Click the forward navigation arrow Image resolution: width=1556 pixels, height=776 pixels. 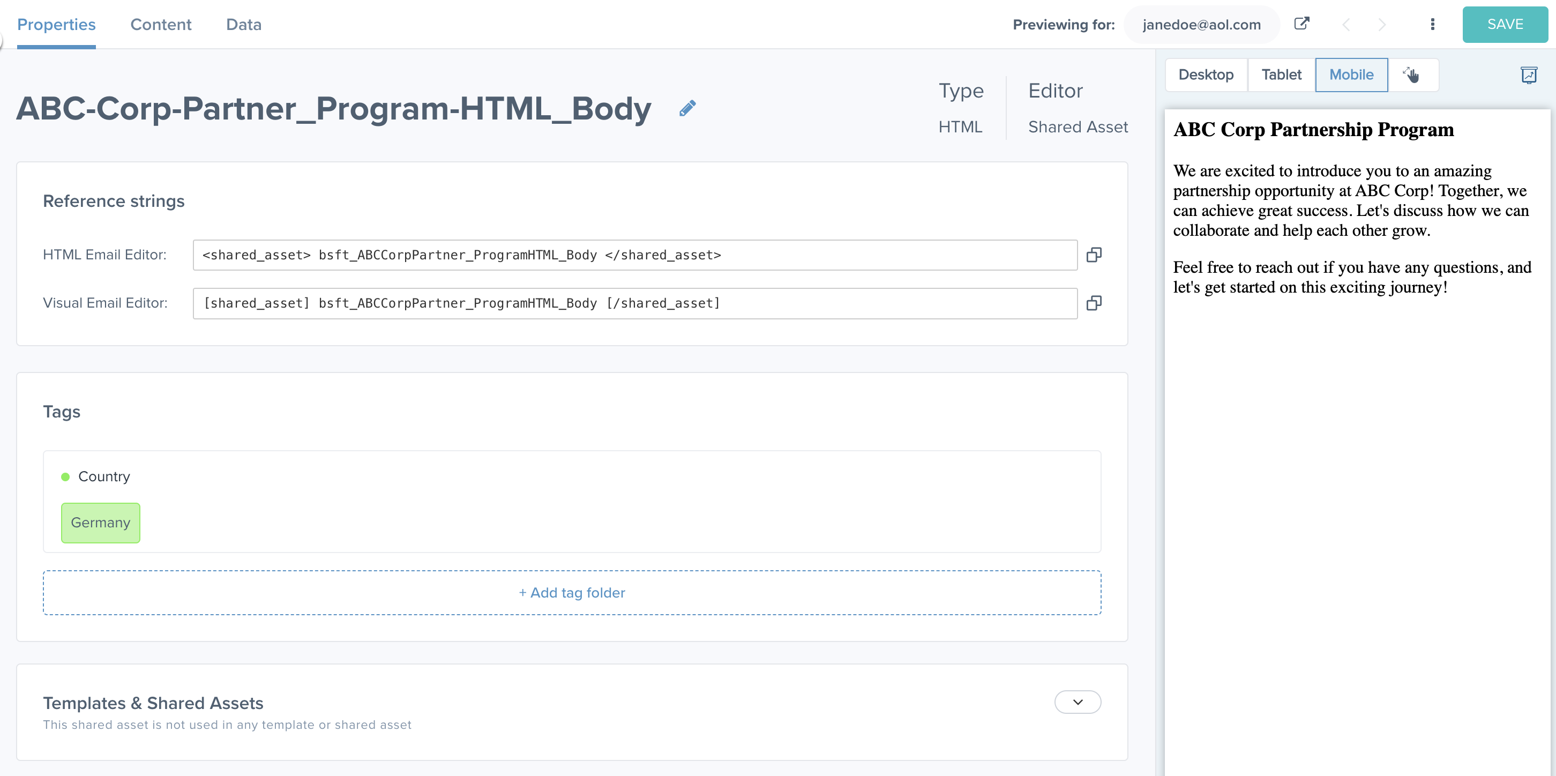(1382, 25)
